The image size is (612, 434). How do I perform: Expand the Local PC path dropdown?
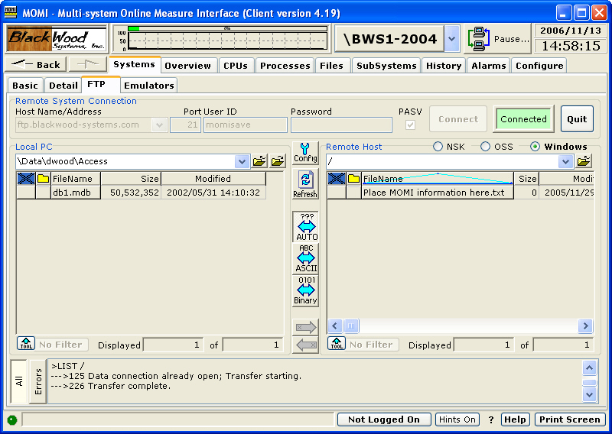point(243,161)
